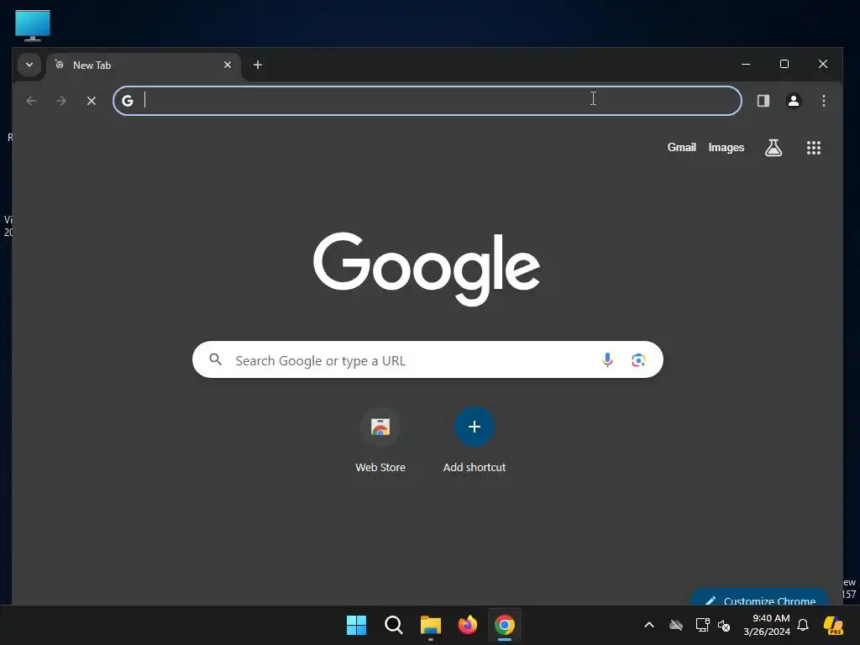860x645 pixels.
Task: Open the Google apps grid
Action: coord(813,148)
